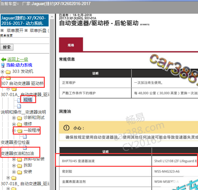Expand the 拆卸 folder node
Viewport: 198px width, 190px height.
[14, 165]
